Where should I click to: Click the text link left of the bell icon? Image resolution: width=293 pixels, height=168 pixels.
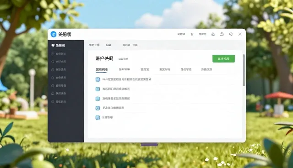[202, 34]
